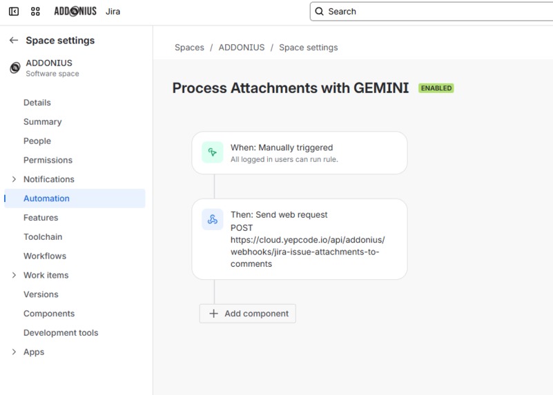Click the ENABLED status badge

(x=436, y=88)
